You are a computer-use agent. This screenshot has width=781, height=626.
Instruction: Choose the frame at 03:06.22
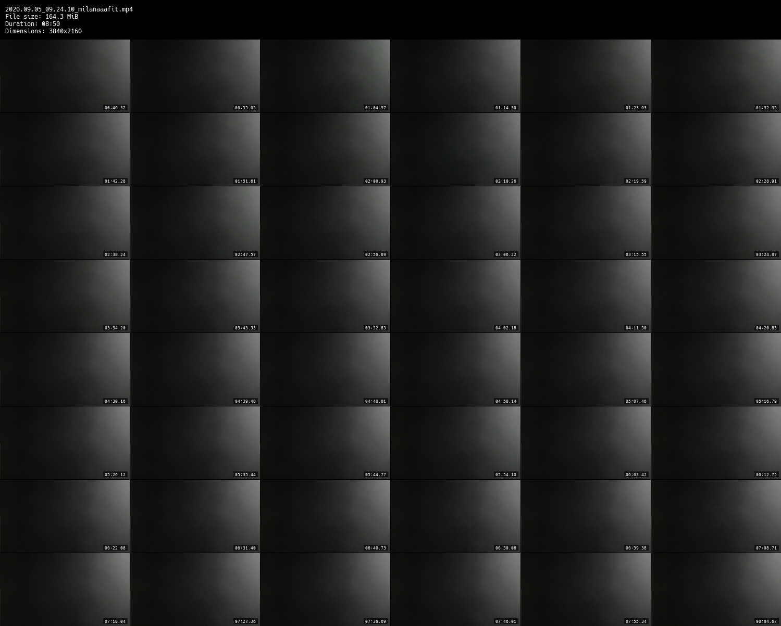tap(455, 223)
